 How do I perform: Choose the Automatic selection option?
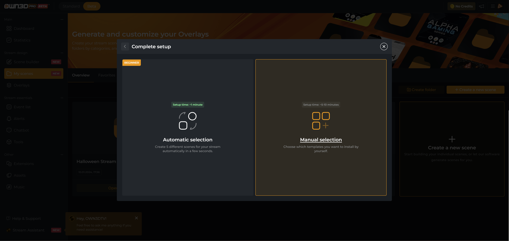(187, 127)
